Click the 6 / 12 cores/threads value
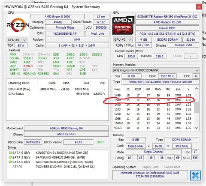This screenshot has height=186, width=206. 101,22
